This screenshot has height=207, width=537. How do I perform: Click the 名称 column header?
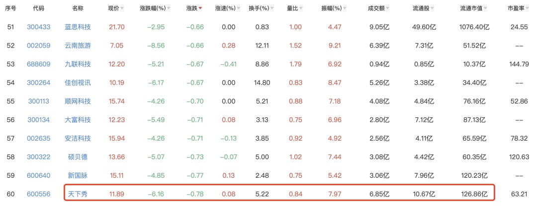point(78,8)
